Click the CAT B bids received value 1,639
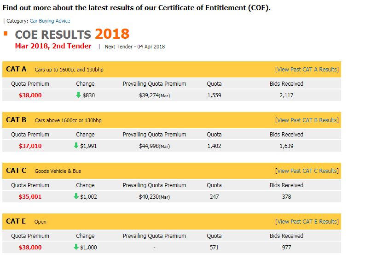This screenshot has height=260, width=371. pos(286,146)
